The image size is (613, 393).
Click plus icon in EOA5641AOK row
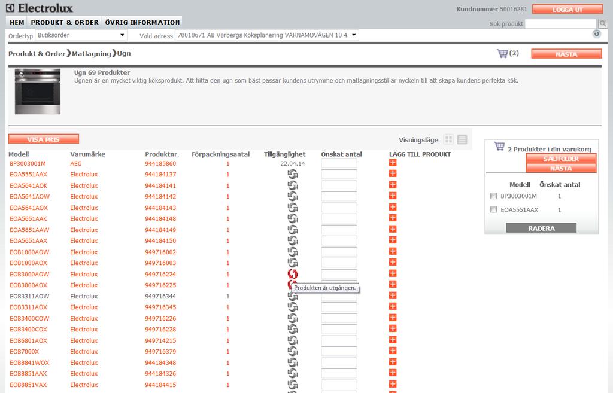point(393,185)
